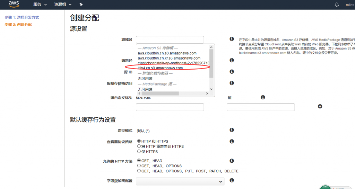Show info for 路径模式
The image size is (355, 189).
232,130
